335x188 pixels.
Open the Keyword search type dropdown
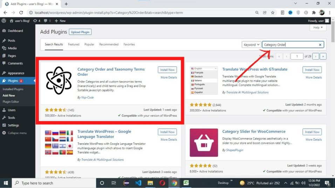(x=251, y=44)
